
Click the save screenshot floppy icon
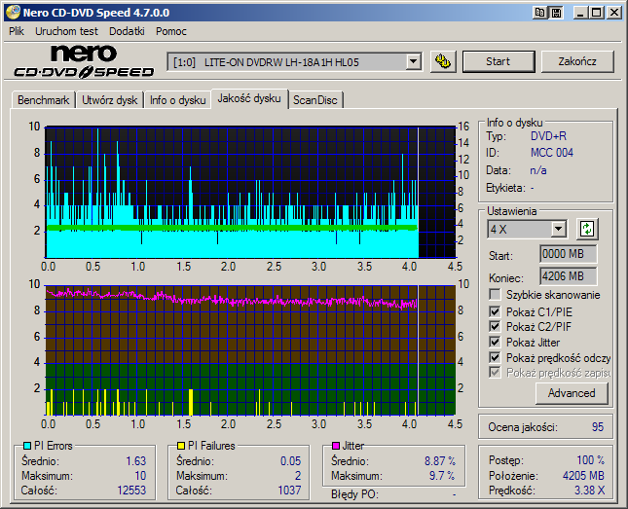point(556,13)
